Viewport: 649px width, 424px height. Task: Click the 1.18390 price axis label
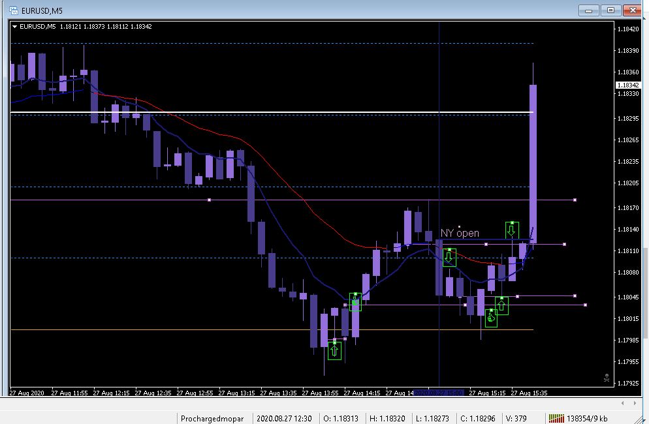pyautogui.click(x=628, y=50)
